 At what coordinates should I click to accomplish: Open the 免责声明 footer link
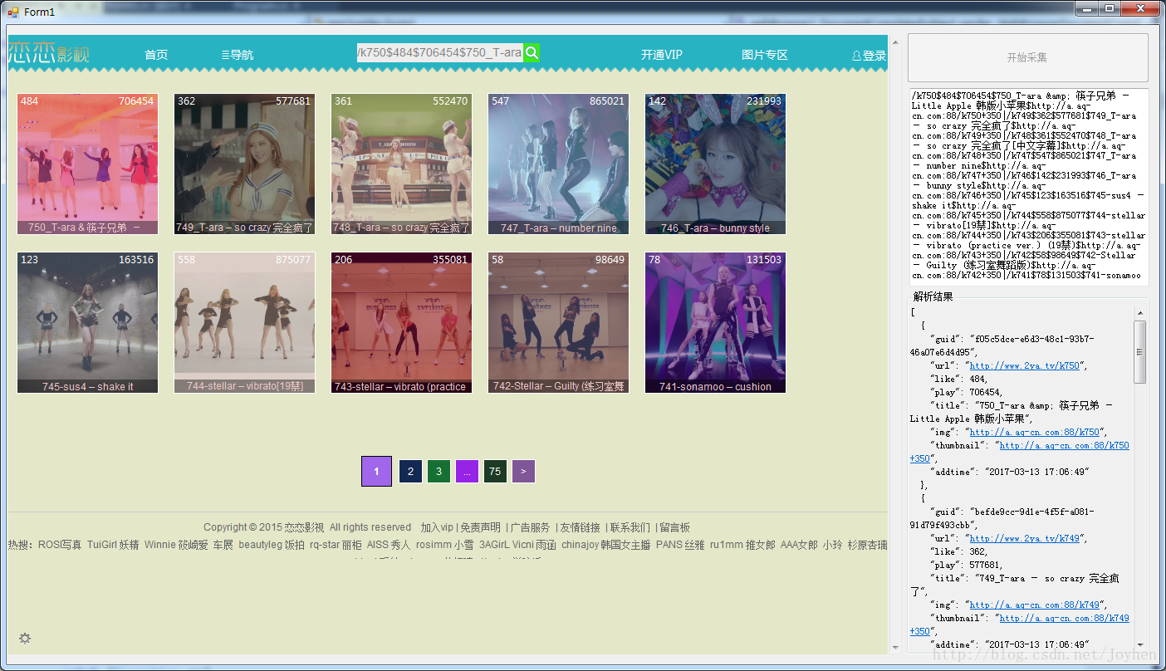pyautogui.click(x=481, y=527)
